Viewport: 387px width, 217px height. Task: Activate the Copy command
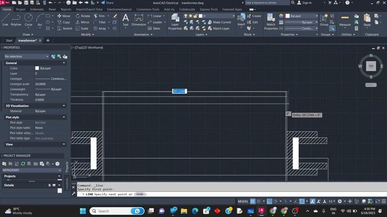click(x=64, y=22)
